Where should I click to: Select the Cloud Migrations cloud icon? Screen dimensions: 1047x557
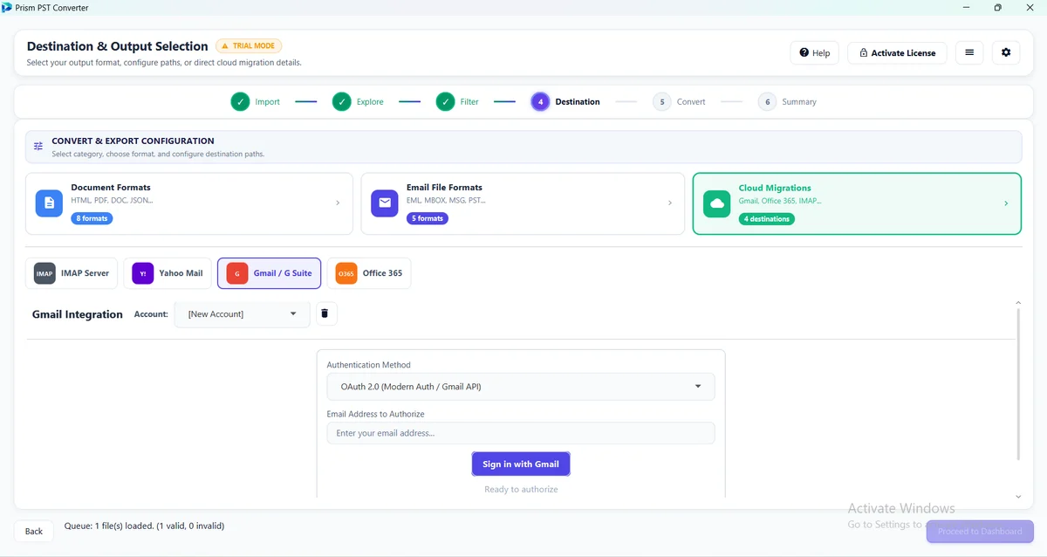pyautogui.click(x=717, y=203)
